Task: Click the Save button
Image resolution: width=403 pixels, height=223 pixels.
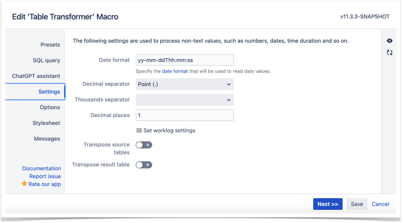Action: pyautogui.click(x=357, y=204)
